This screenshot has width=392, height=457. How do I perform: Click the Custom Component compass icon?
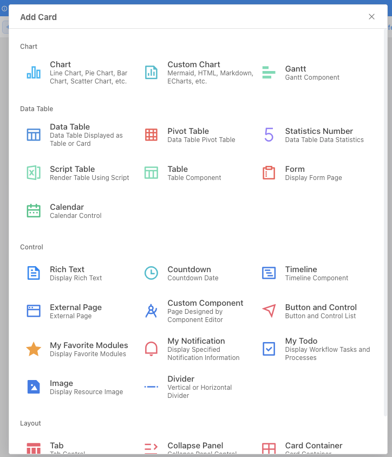point(151,311)
